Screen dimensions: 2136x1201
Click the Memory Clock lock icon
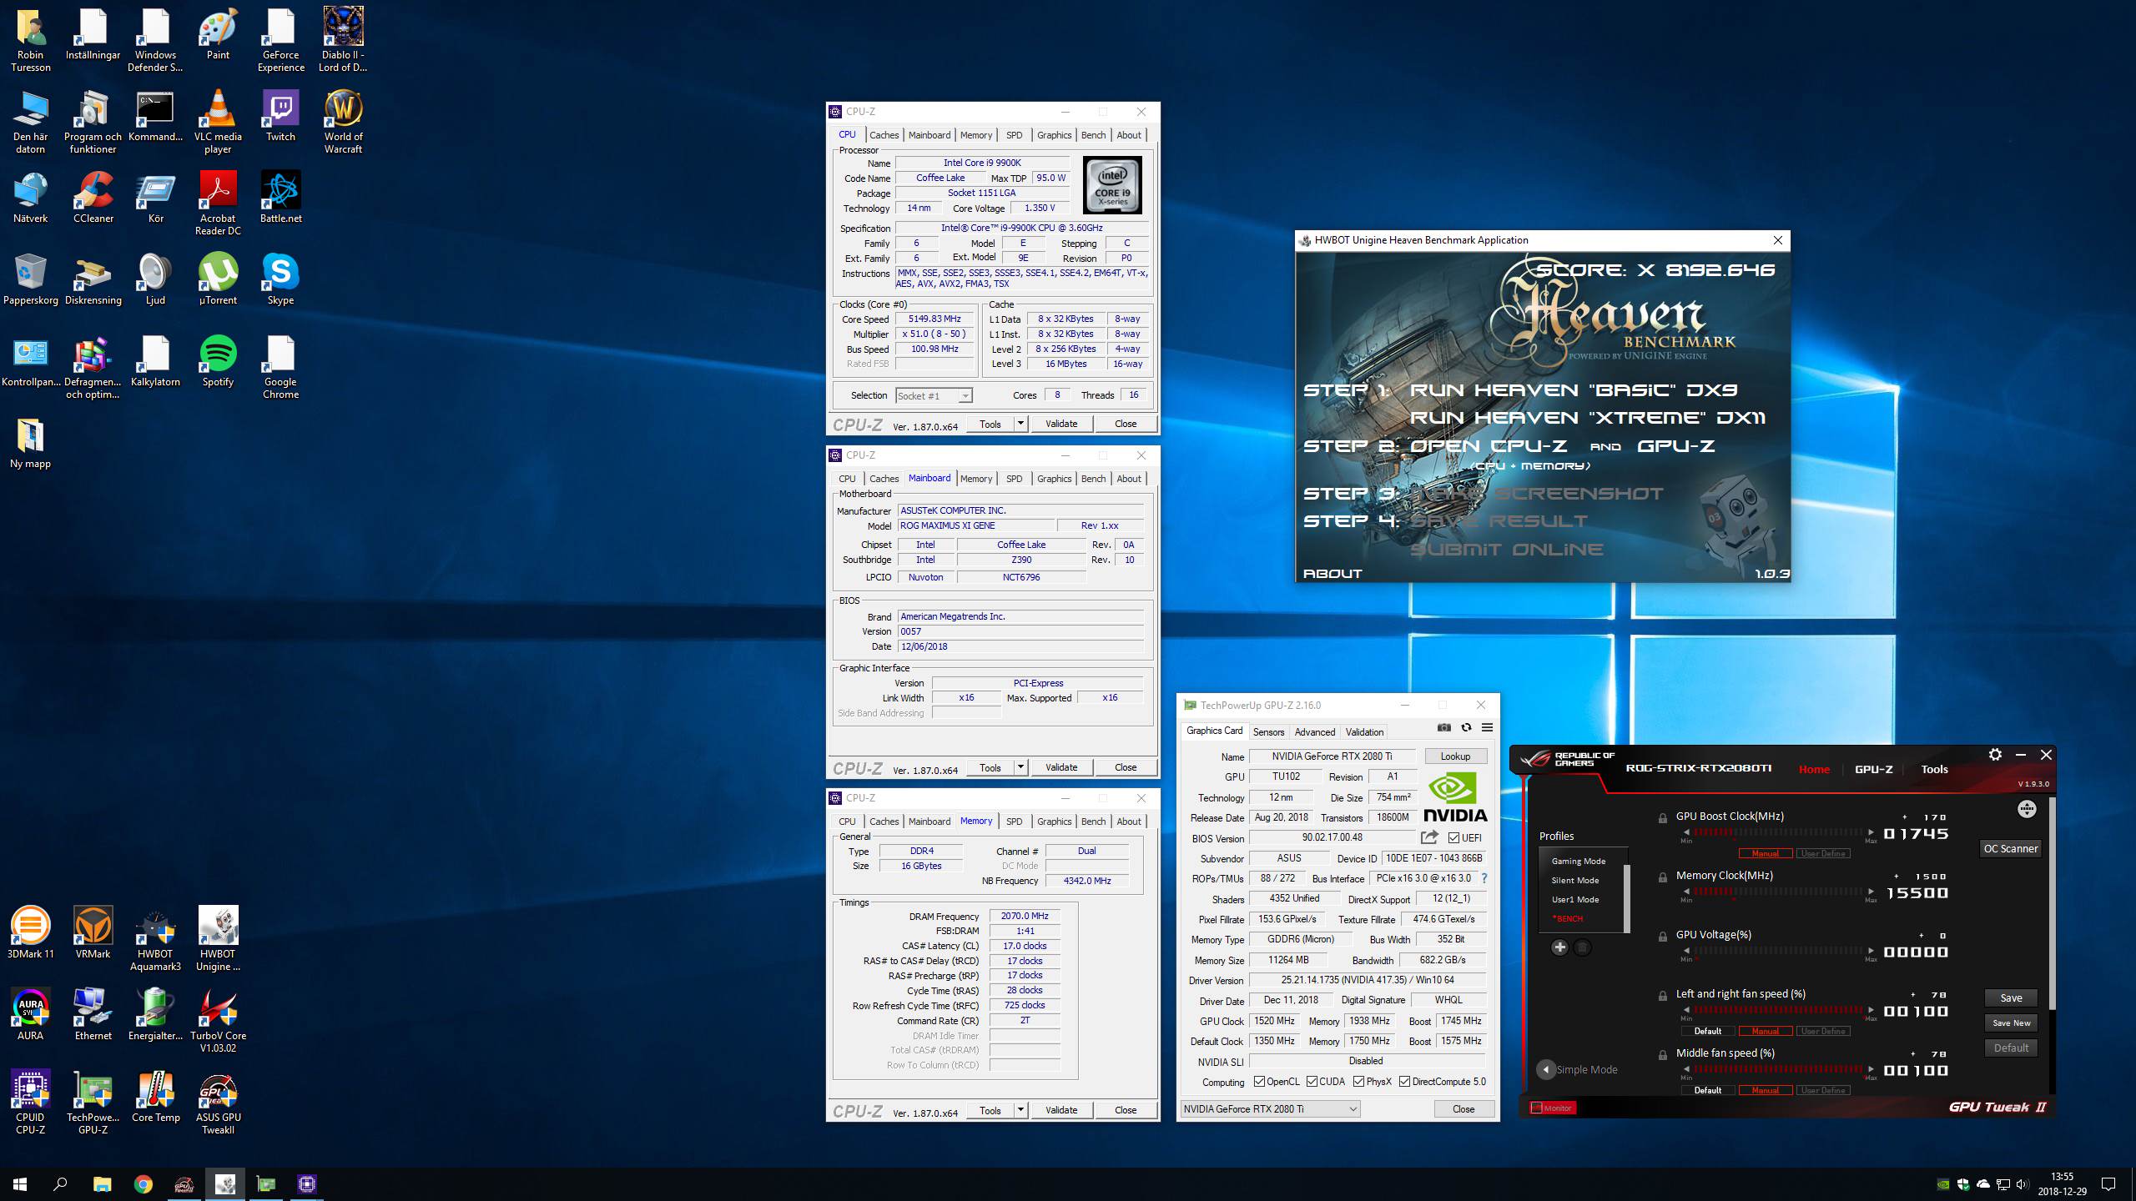pos(1663,877)
